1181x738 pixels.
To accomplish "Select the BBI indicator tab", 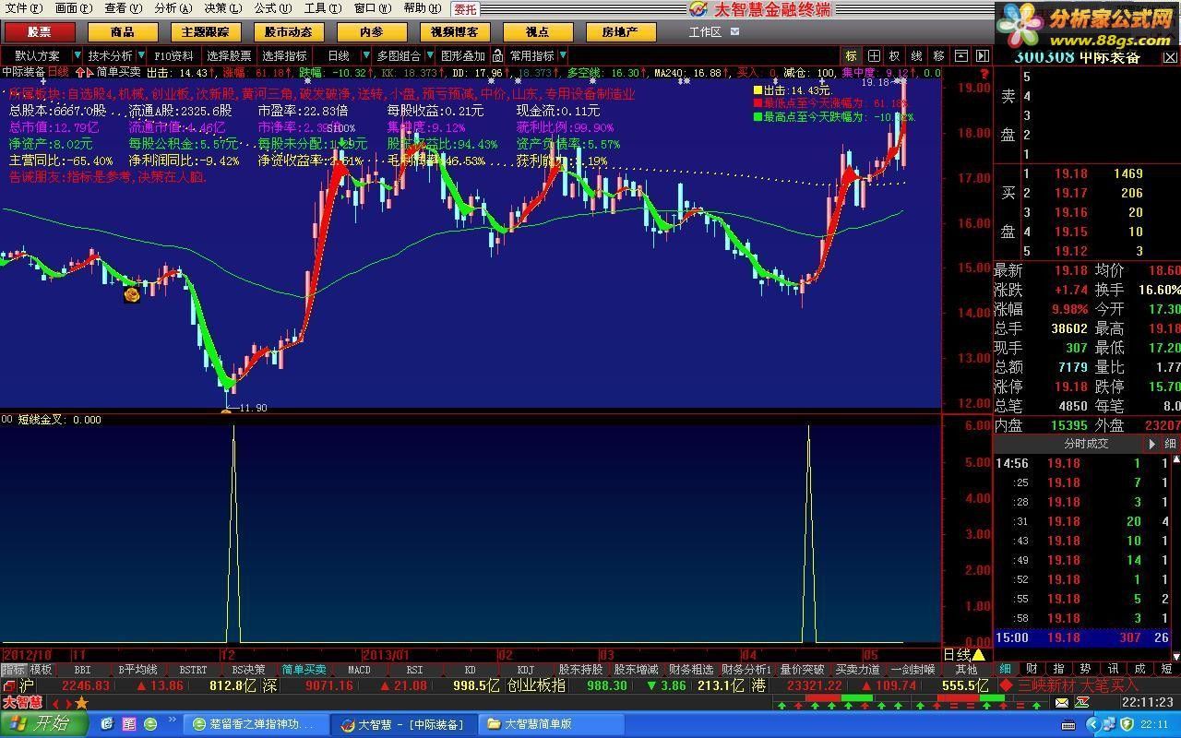I will tap(82, 670).
